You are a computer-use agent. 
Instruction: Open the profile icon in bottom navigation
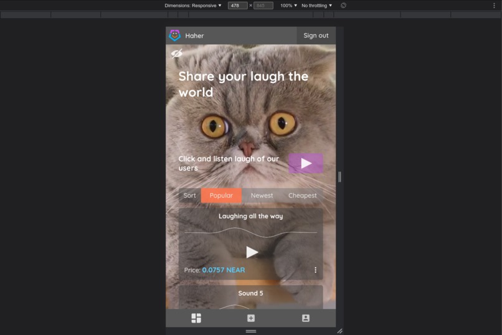(x=306, y=318)
